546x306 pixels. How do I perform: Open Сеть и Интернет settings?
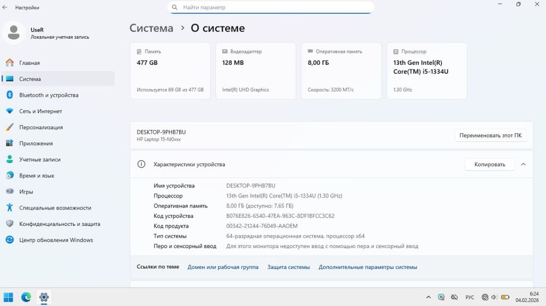tap(40, 111)
